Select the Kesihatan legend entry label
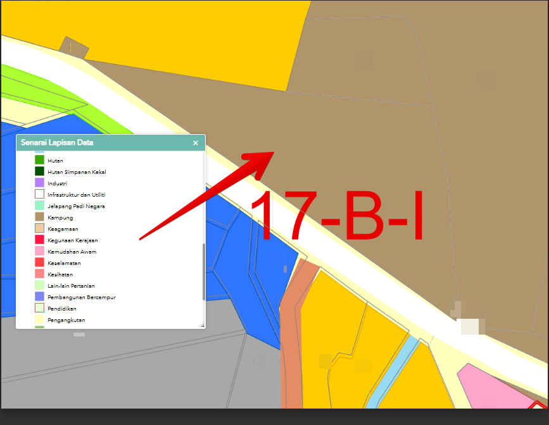The image size is (549, 425). click(60, 274)
